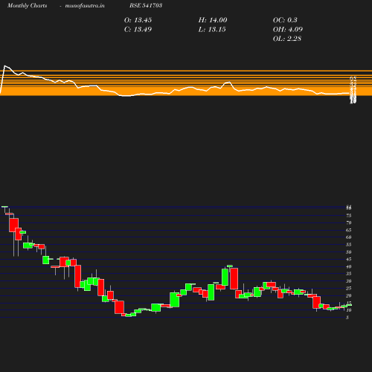Click the 35 price axis label
The height and width of the screenshot is (372, 372).
pos(349,274)
